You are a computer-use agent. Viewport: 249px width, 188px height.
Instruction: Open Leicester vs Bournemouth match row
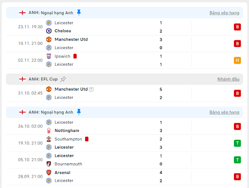[x=124, y=160]
